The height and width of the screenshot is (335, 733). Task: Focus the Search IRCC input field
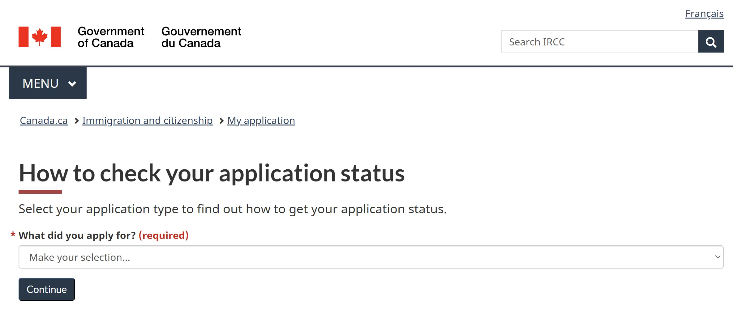click(x=600, y=42)
